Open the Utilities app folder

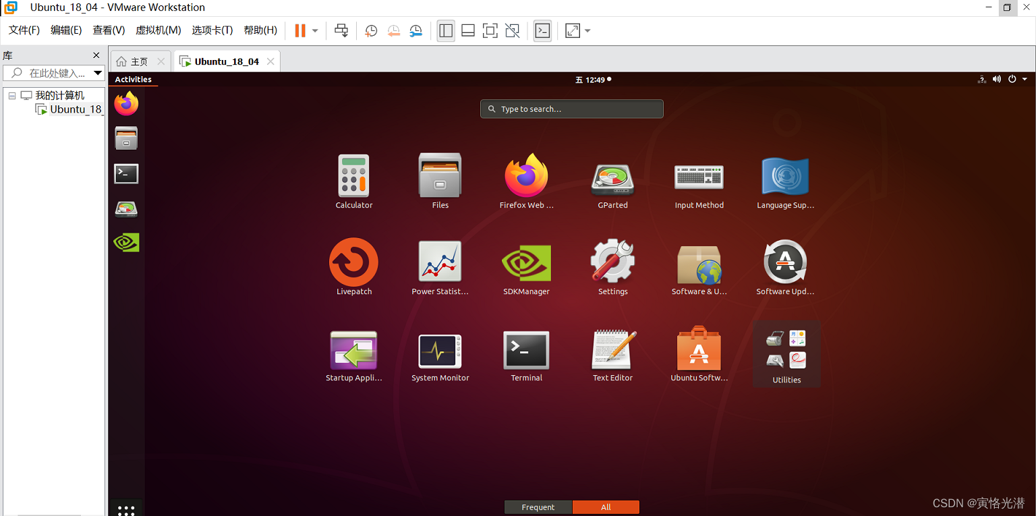pyautogui.click(x=786, y=354)
